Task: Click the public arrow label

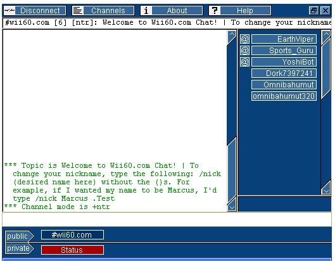Action: pos(20,236)
